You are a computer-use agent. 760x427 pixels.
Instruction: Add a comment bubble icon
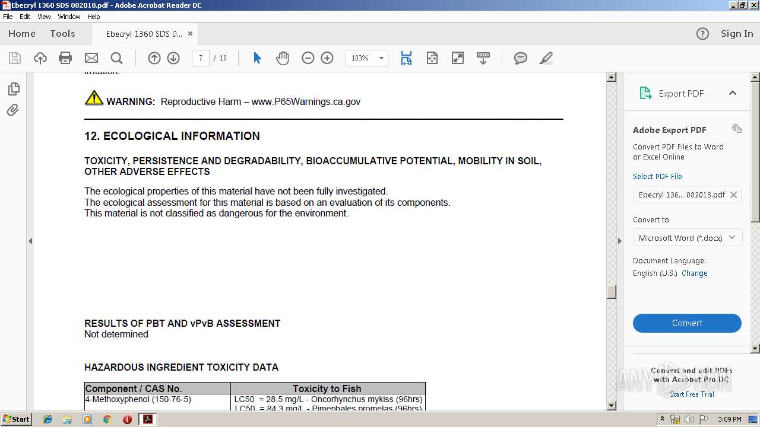coord(521,58)
